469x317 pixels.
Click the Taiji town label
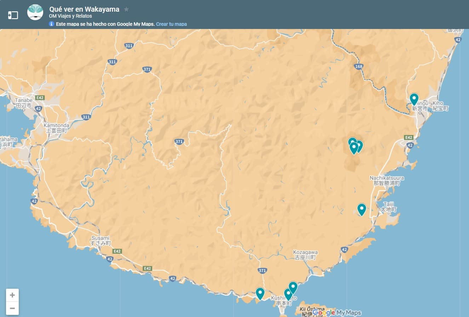pos(389,207)
